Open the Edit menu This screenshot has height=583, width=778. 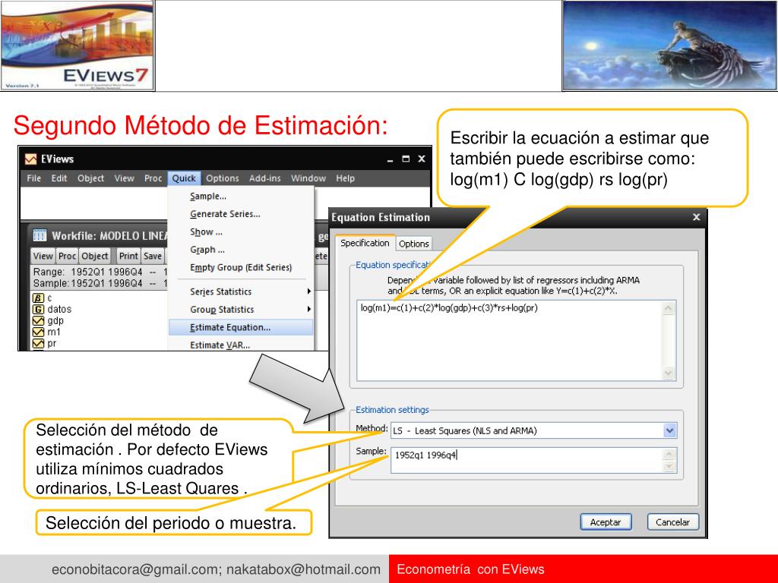click(x=59, y=178)
